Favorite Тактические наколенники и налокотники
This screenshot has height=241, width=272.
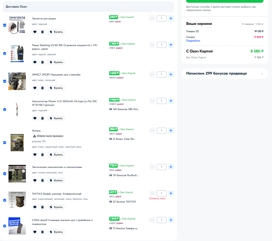click(x=35, y=180)
